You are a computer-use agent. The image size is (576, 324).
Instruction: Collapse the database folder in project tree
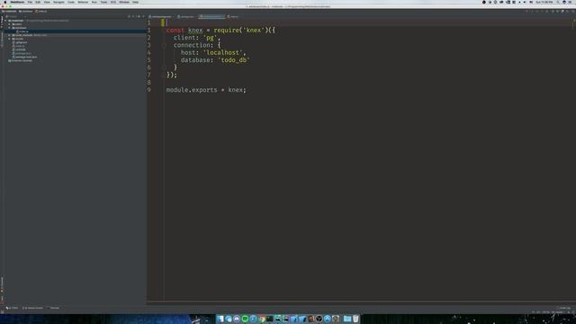point(9,28)
